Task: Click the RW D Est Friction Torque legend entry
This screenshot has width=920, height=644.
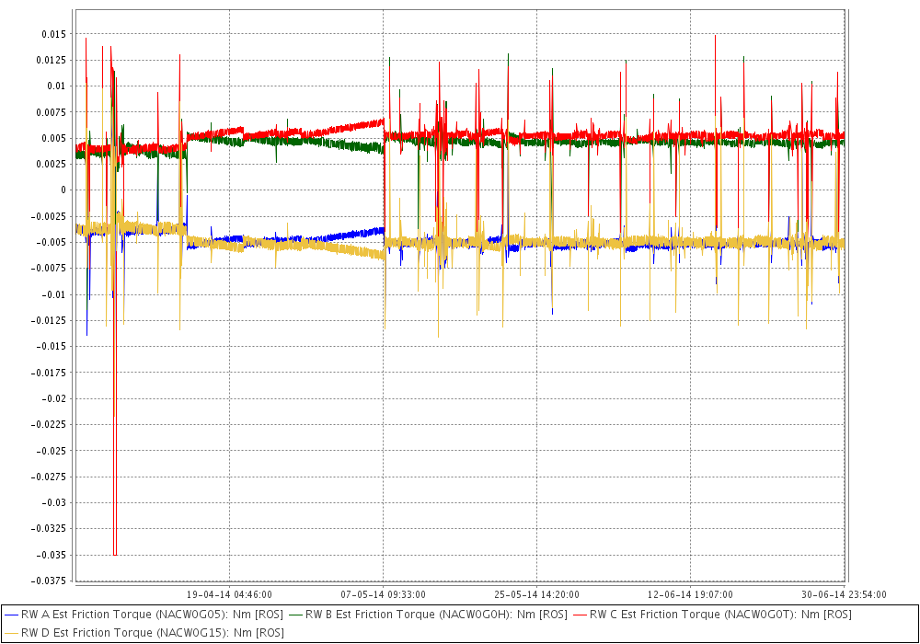Action: [x=144, y=632]
